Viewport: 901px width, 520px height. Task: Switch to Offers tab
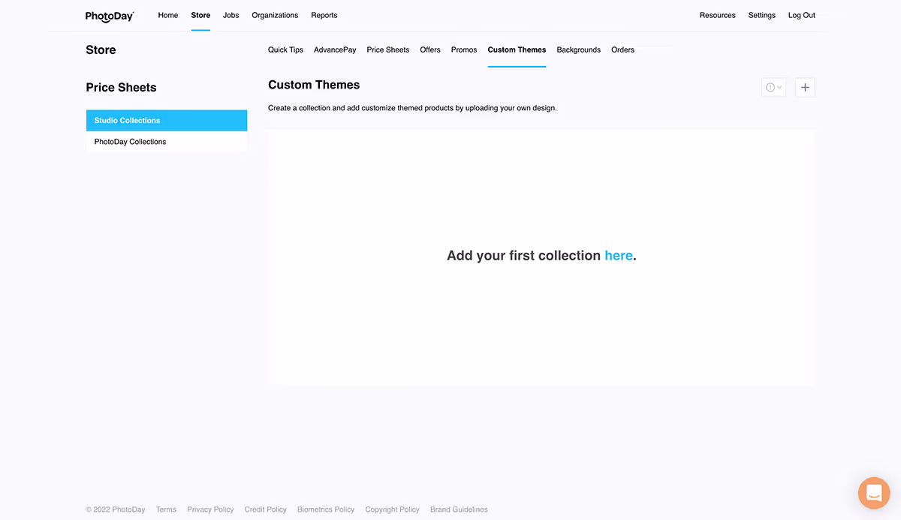point(430,50)
